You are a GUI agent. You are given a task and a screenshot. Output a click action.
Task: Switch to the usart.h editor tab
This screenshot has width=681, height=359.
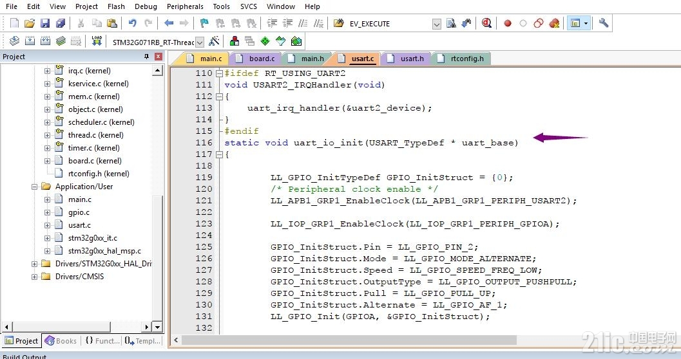pos(406,59)
